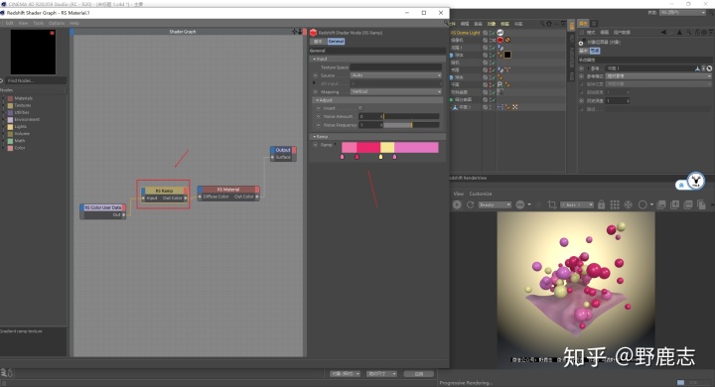Open the Edit menu in Shader Graph window
This screenshot has height=387, width=715.
click(9, 23)
